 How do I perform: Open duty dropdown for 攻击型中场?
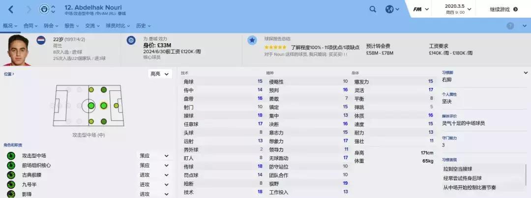(x=154, y=156)
